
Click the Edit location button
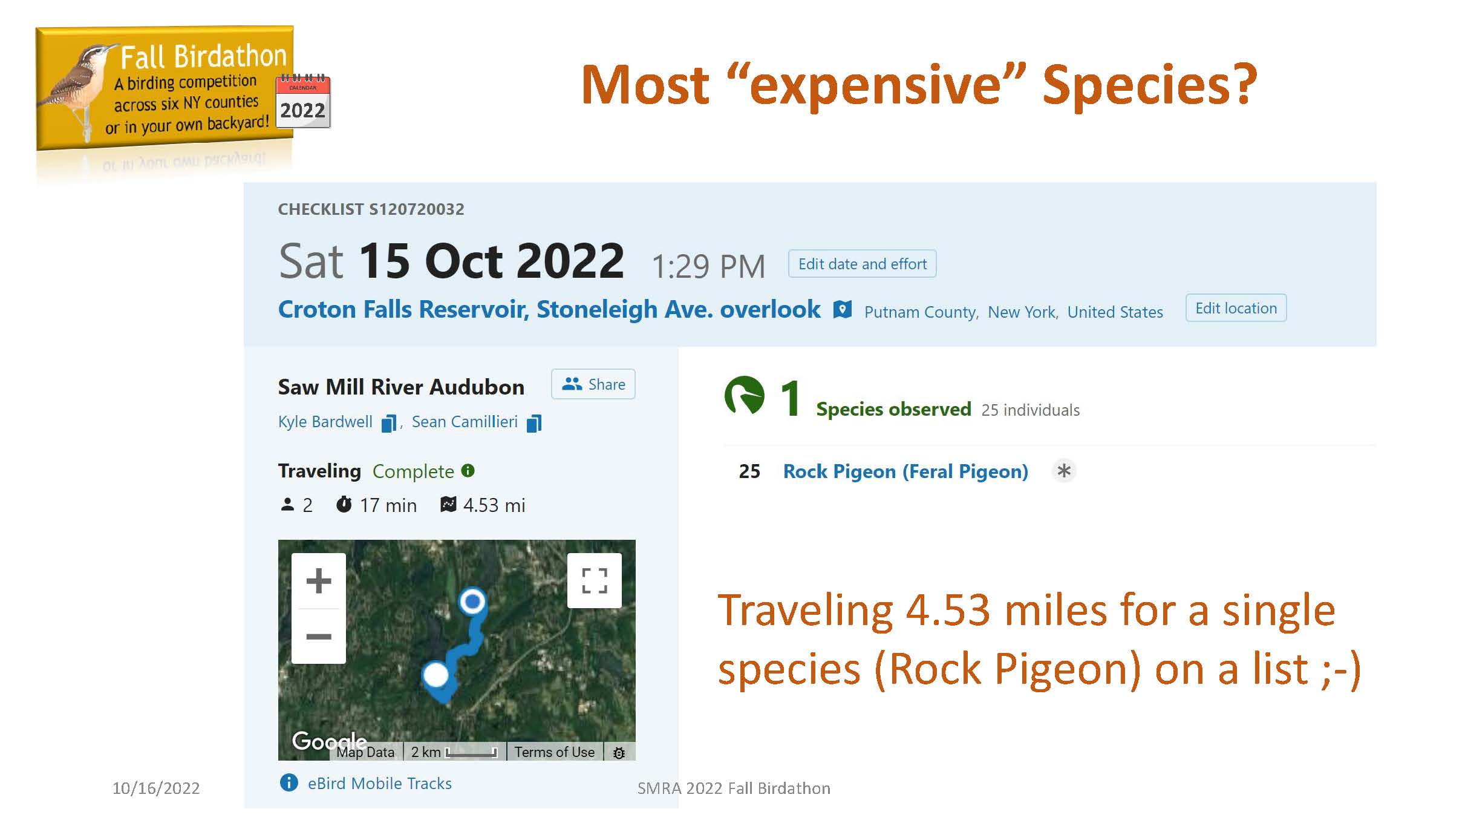pyautogui.click(x=1236, y=308)
